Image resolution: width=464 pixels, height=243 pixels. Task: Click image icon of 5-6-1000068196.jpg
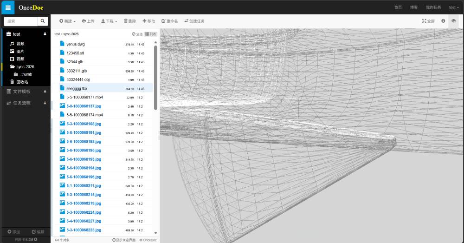click(63, 176)
